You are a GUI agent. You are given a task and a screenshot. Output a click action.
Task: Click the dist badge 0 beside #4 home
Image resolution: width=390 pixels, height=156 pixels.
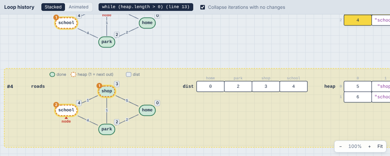(x=157, y=103)
